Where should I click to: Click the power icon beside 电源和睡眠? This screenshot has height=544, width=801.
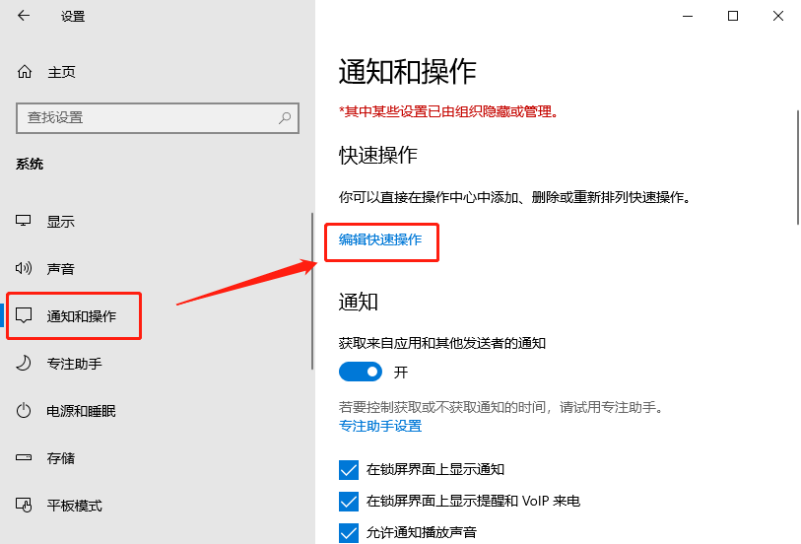(x=24, y=410)
